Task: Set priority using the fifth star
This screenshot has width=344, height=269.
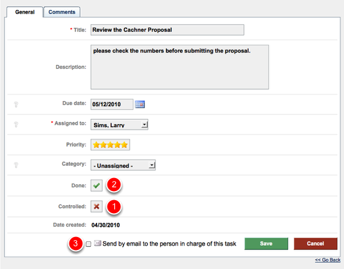Action: tap(124, 145)
